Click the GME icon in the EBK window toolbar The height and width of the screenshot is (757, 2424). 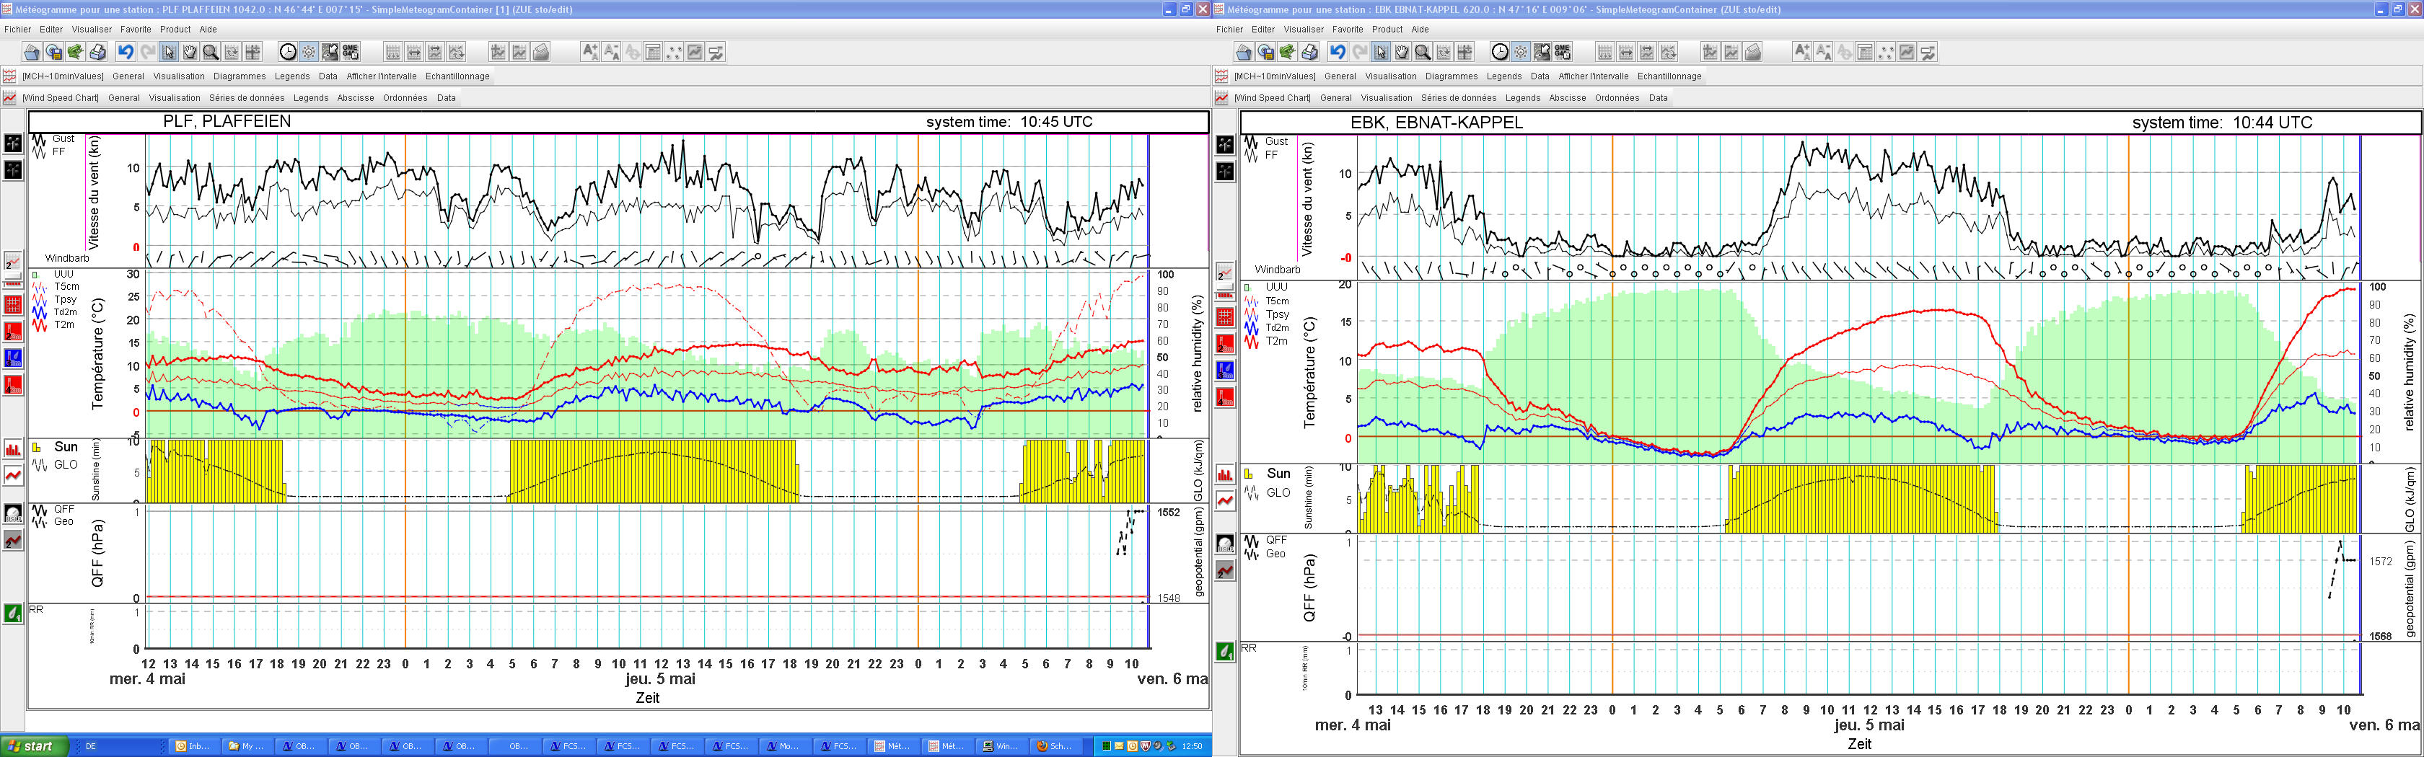1562,53
